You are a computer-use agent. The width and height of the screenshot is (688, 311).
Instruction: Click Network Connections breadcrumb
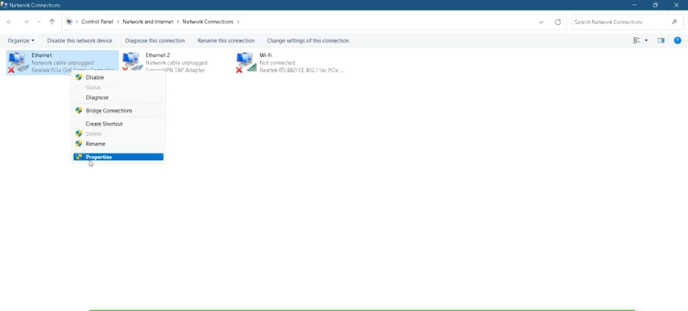coord(208,22)
